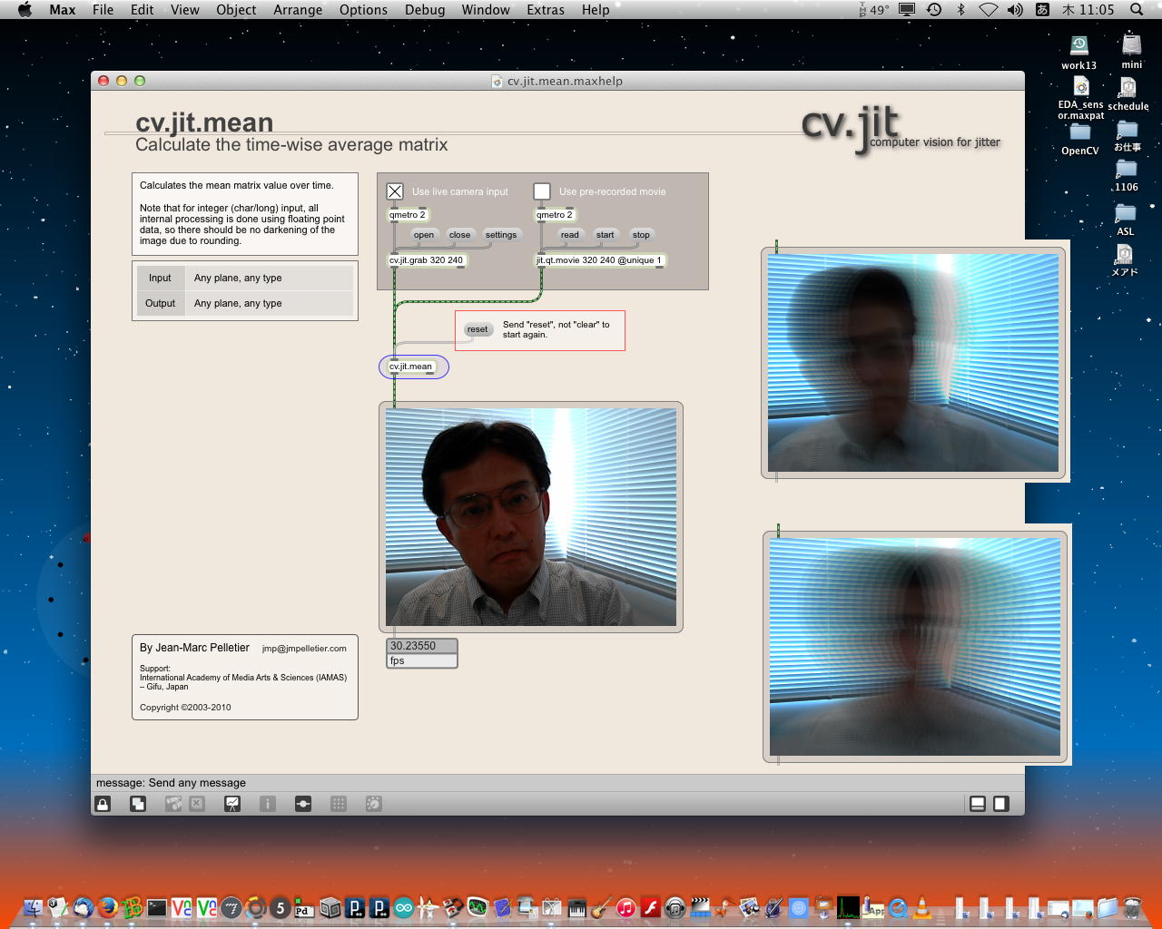Open the Trash in the Dock
This screenshot has width=1162, height=929.
[x=1132, y=906]
